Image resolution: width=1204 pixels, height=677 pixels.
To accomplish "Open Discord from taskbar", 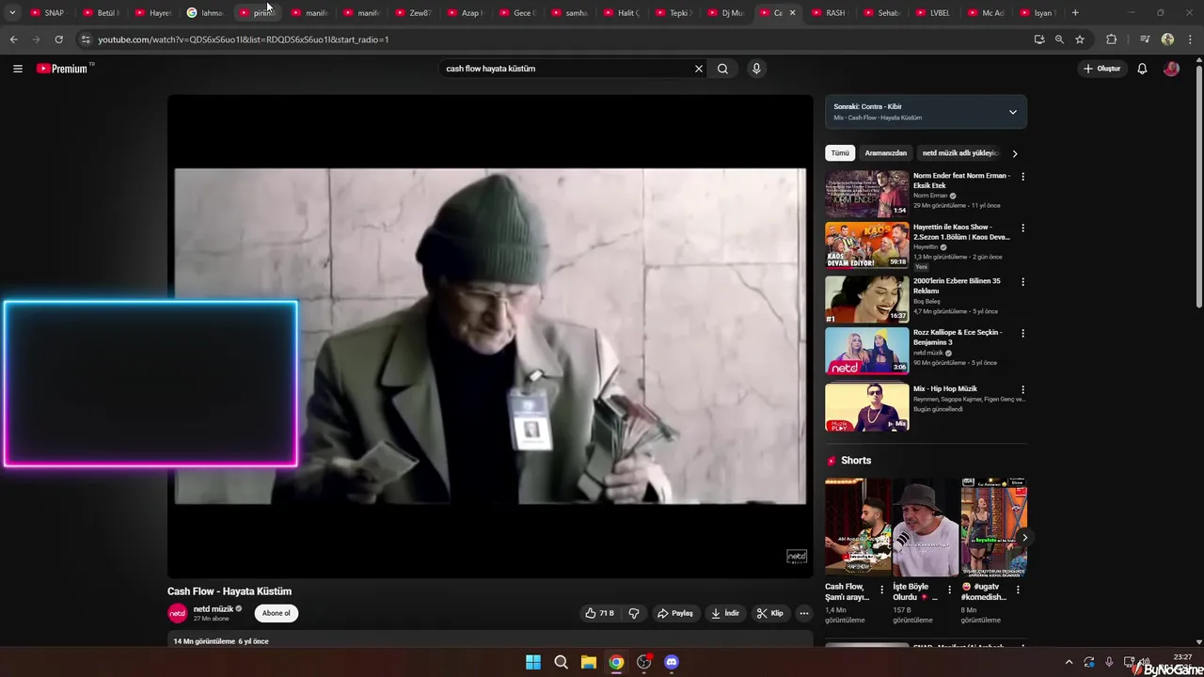I will coord(672,662).
